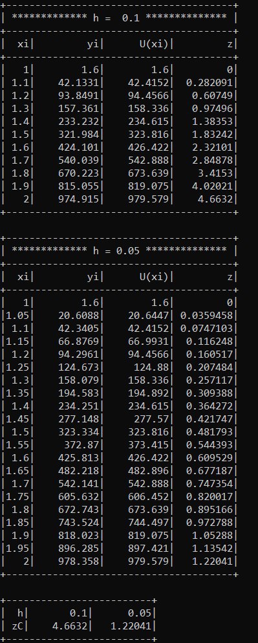Select U(xi) value 194.892
The width and height of the screenshot is (258, 643).
(149, 393)
